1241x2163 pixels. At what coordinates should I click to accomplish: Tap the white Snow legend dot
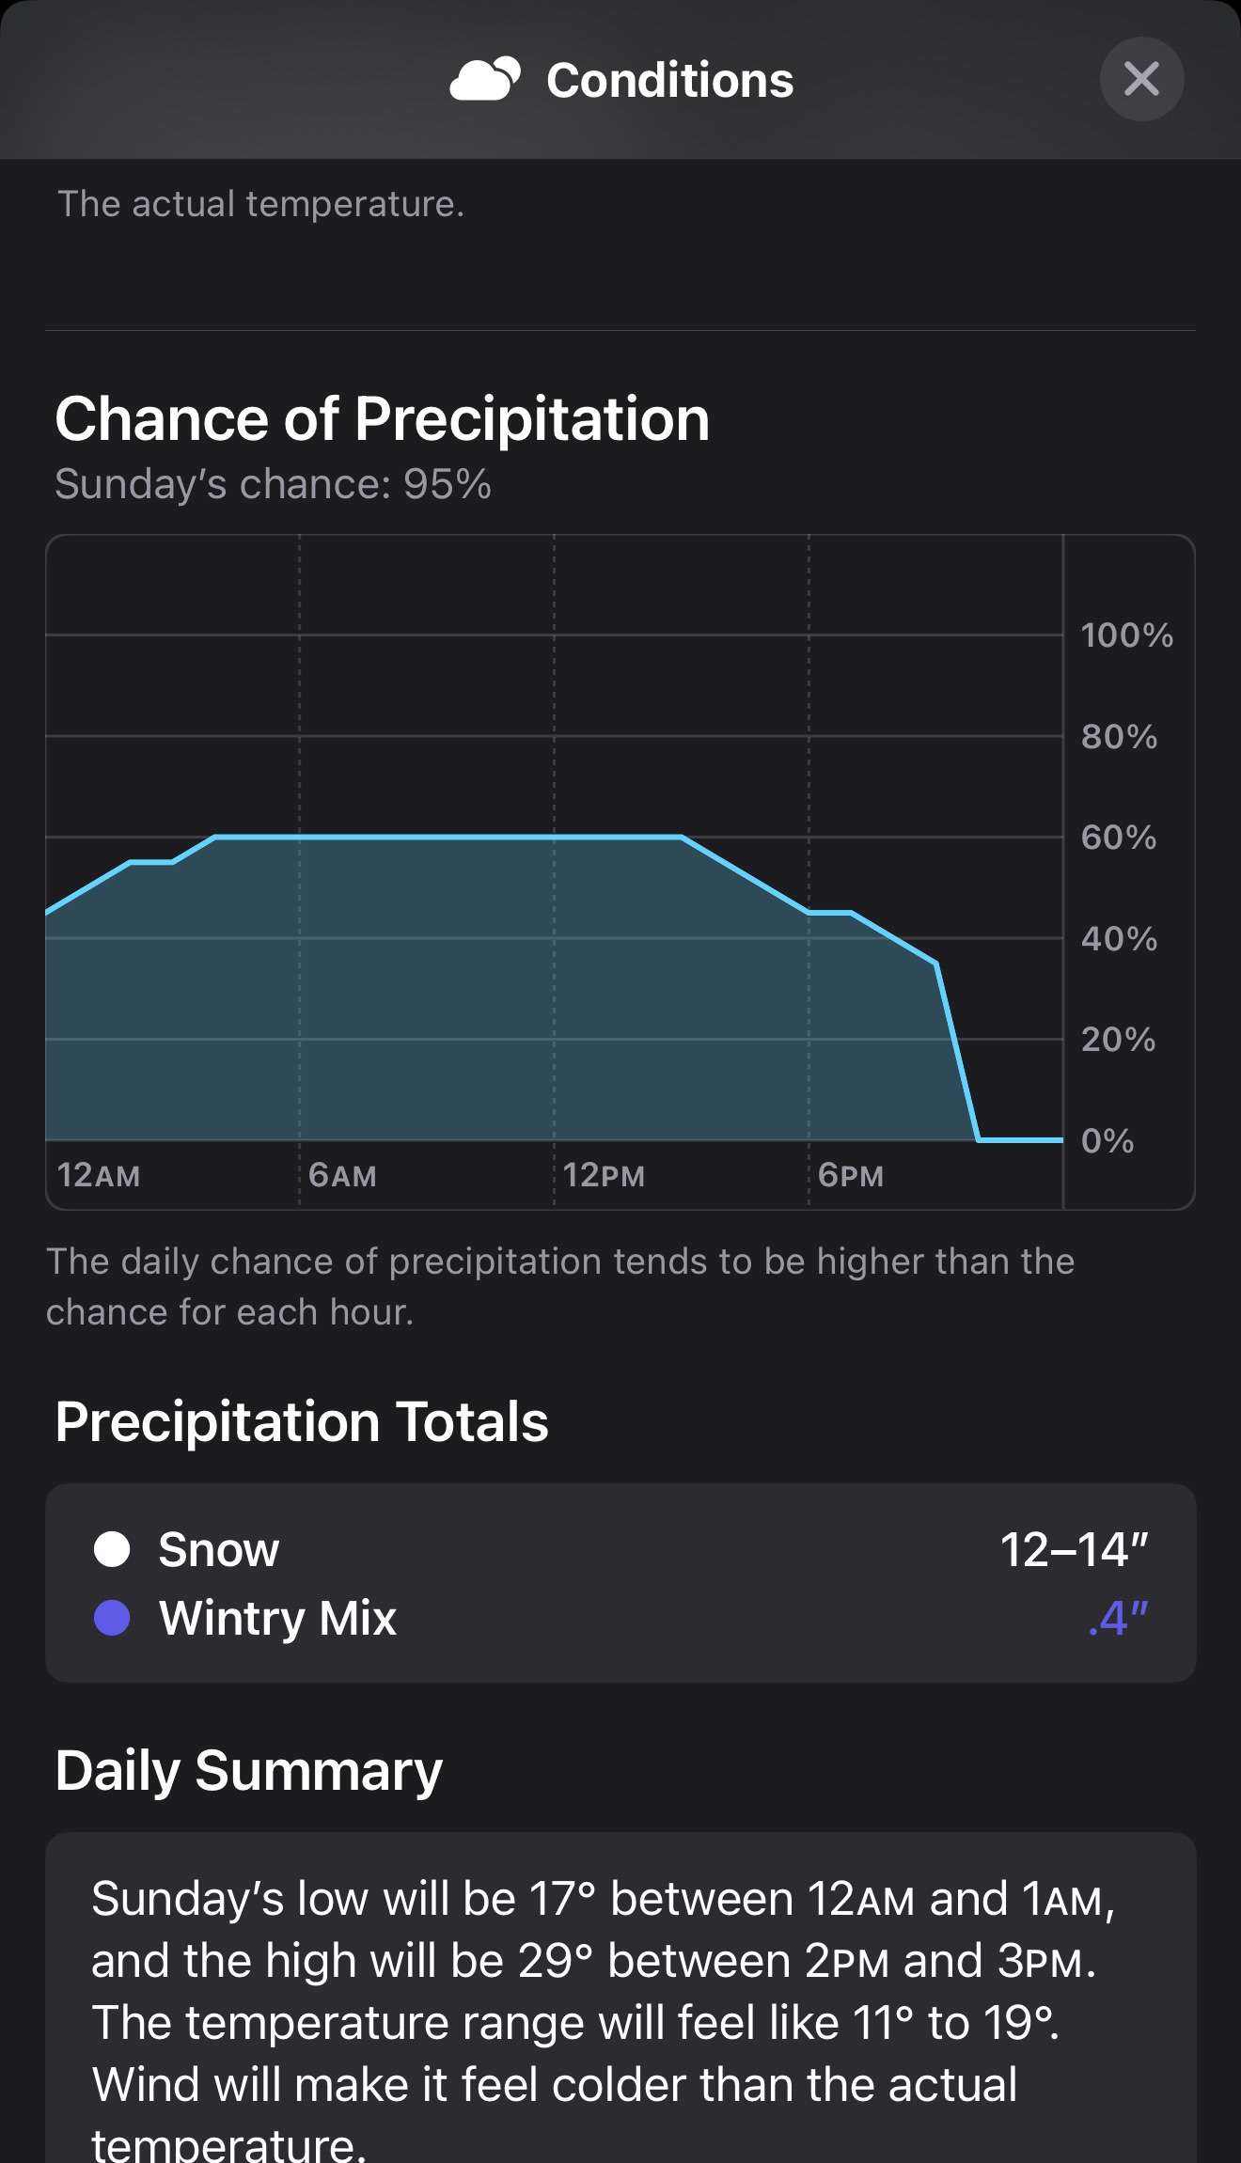(x=112, y=1549)
